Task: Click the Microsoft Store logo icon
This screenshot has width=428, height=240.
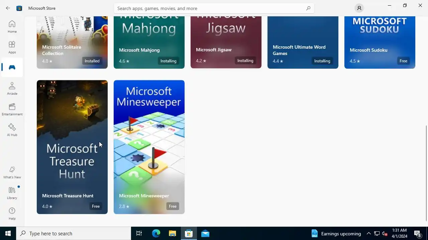Action: 19,8
